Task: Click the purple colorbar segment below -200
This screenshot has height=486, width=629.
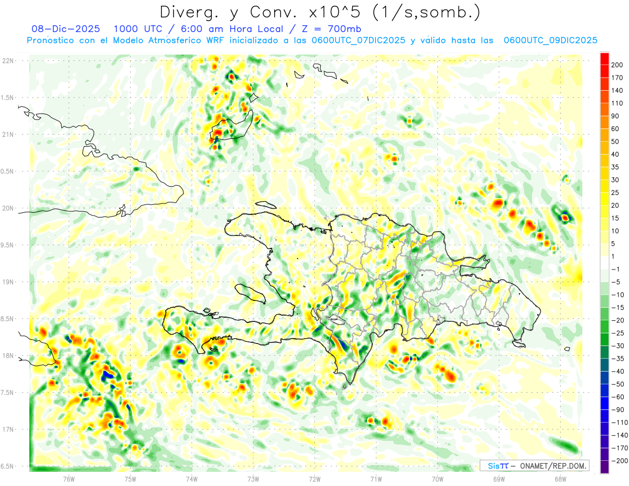Action: (x=604, y=467)
